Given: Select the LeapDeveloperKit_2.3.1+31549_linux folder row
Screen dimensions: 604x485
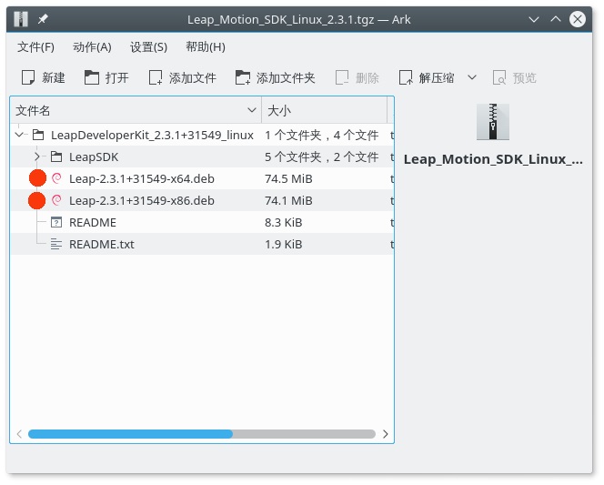Looking at the screenshot, I should pyautogui.click(x=202, y=135).
